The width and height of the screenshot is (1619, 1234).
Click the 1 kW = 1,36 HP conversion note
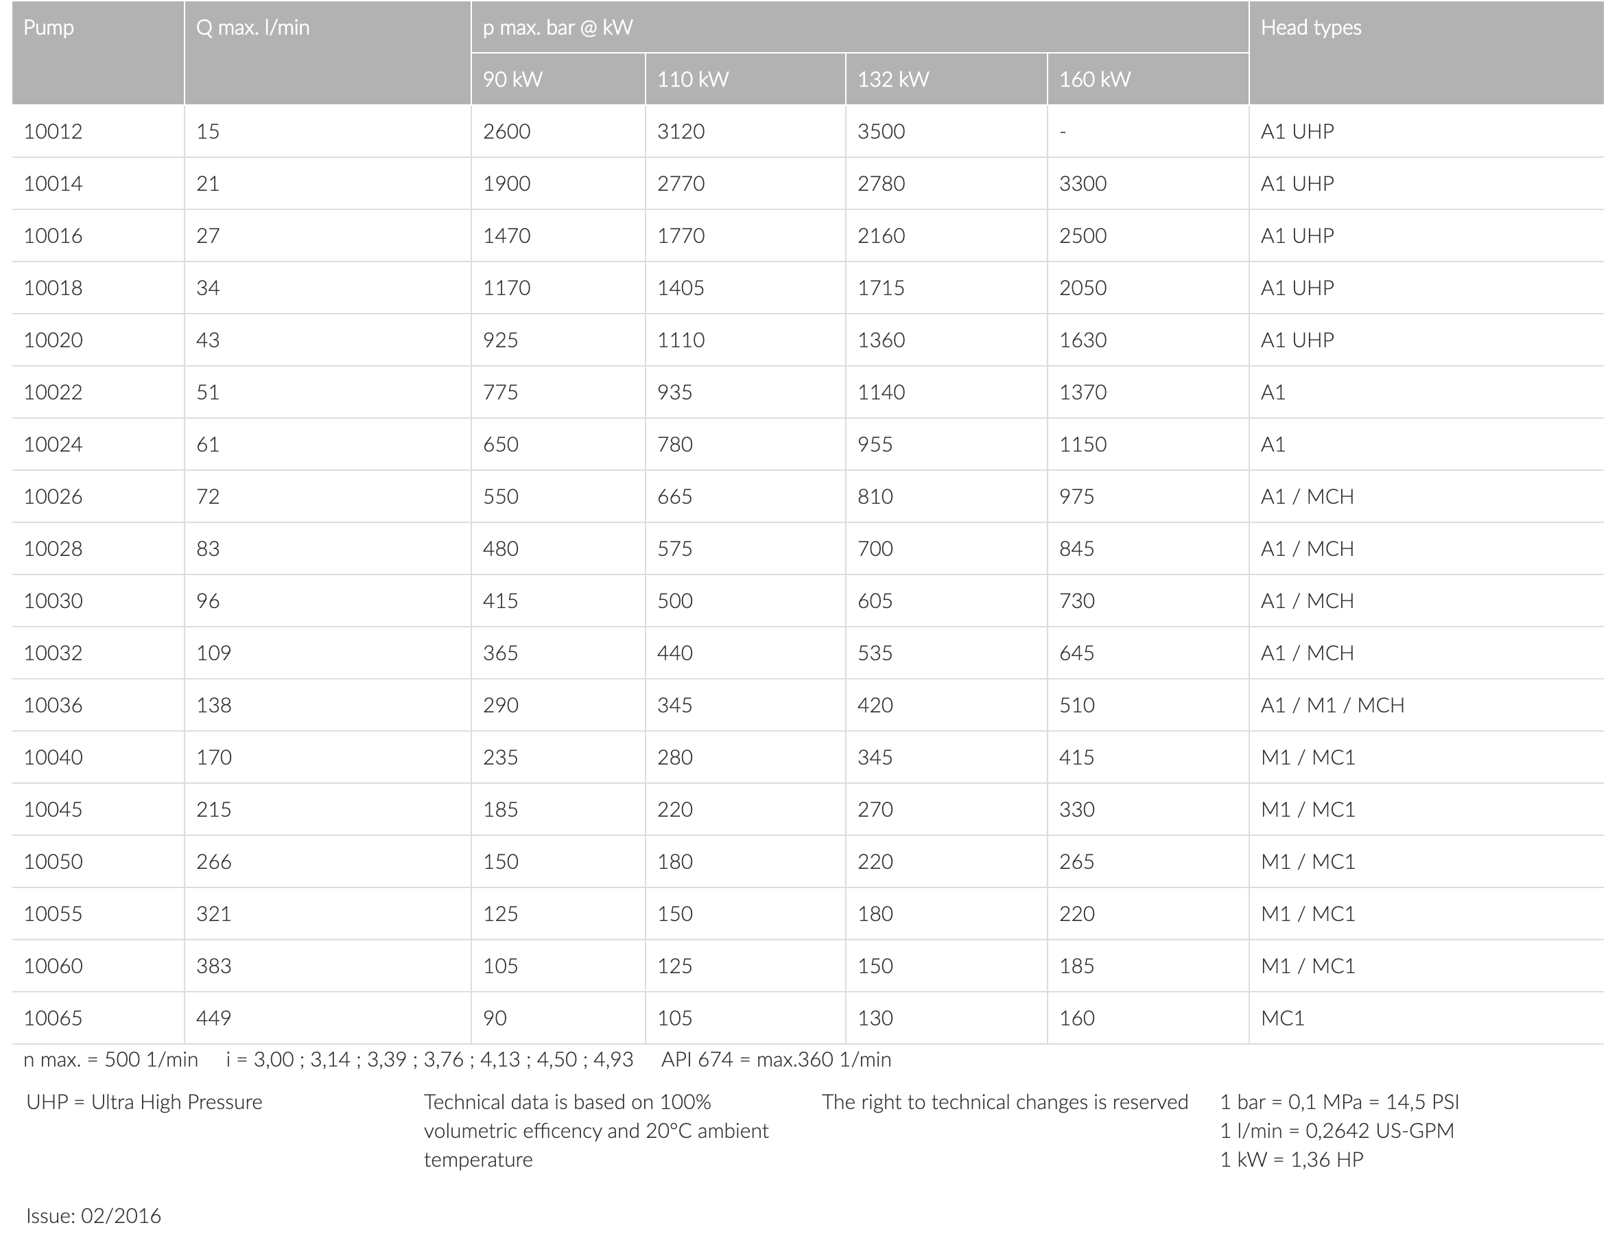tap(1292, 1160)
